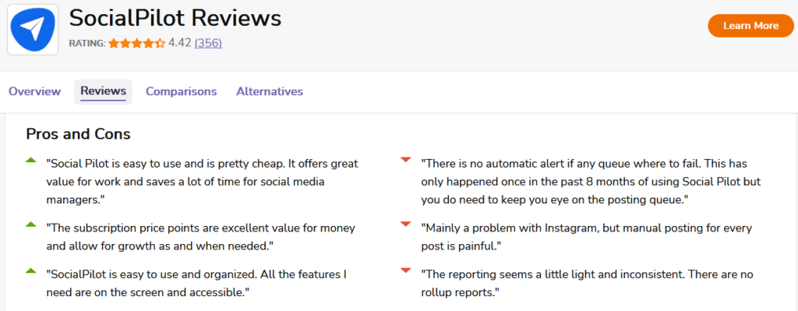The height and width of the screenshot is (311, 798).
Task: Click the quote about subscription price points
Action: (201, 237)
